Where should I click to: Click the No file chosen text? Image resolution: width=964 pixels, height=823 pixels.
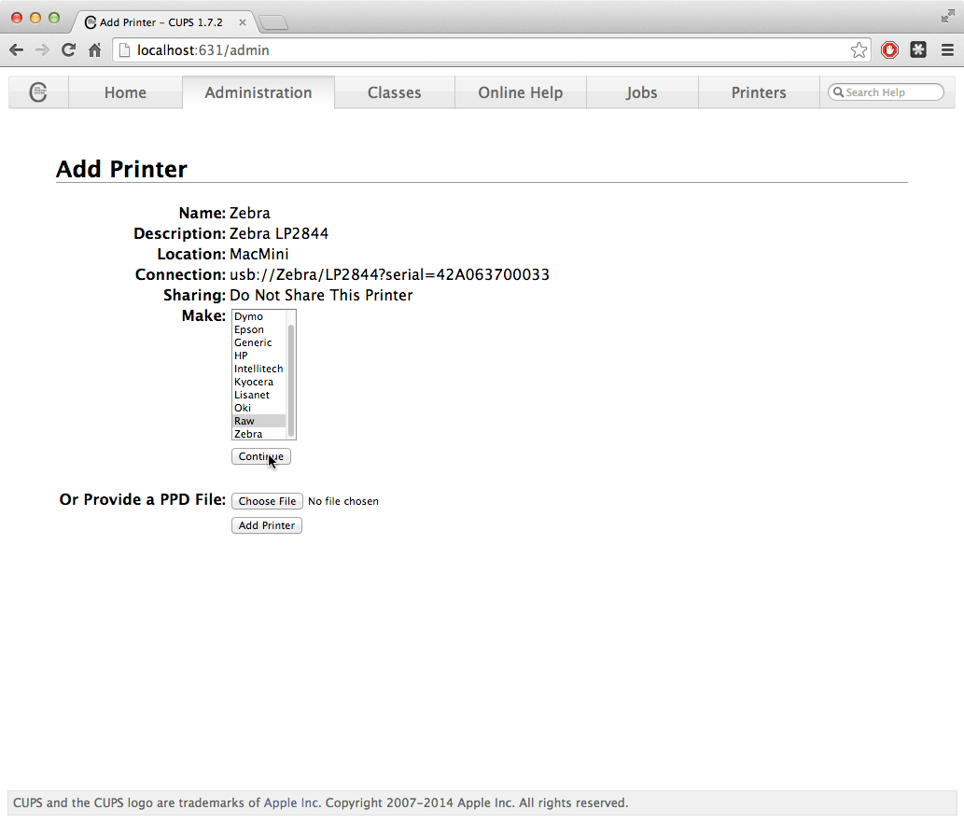click(x=343, y=501)
